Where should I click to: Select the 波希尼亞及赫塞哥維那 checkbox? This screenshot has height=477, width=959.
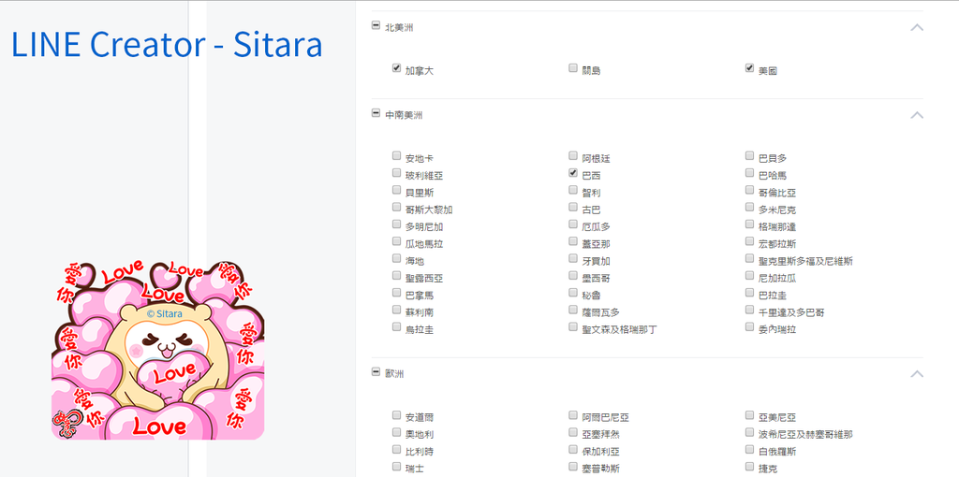coord(750,432)
